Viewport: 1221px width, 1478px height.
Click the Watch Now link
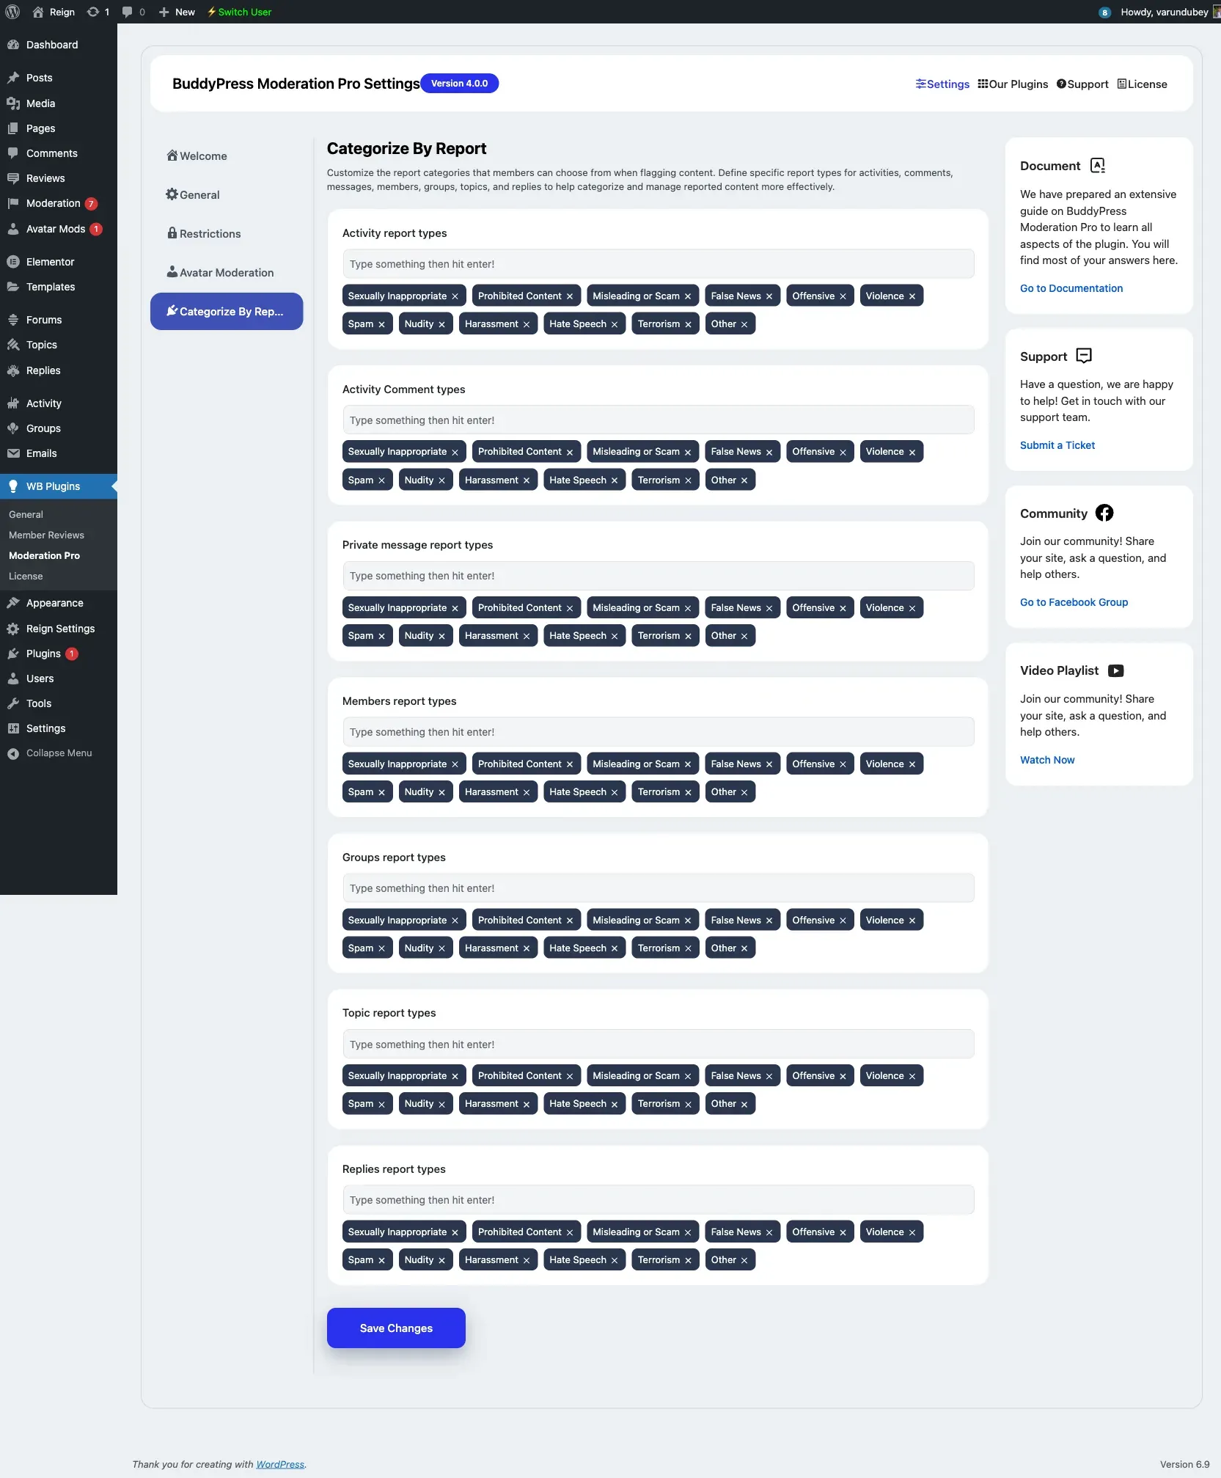point(1047,760)
